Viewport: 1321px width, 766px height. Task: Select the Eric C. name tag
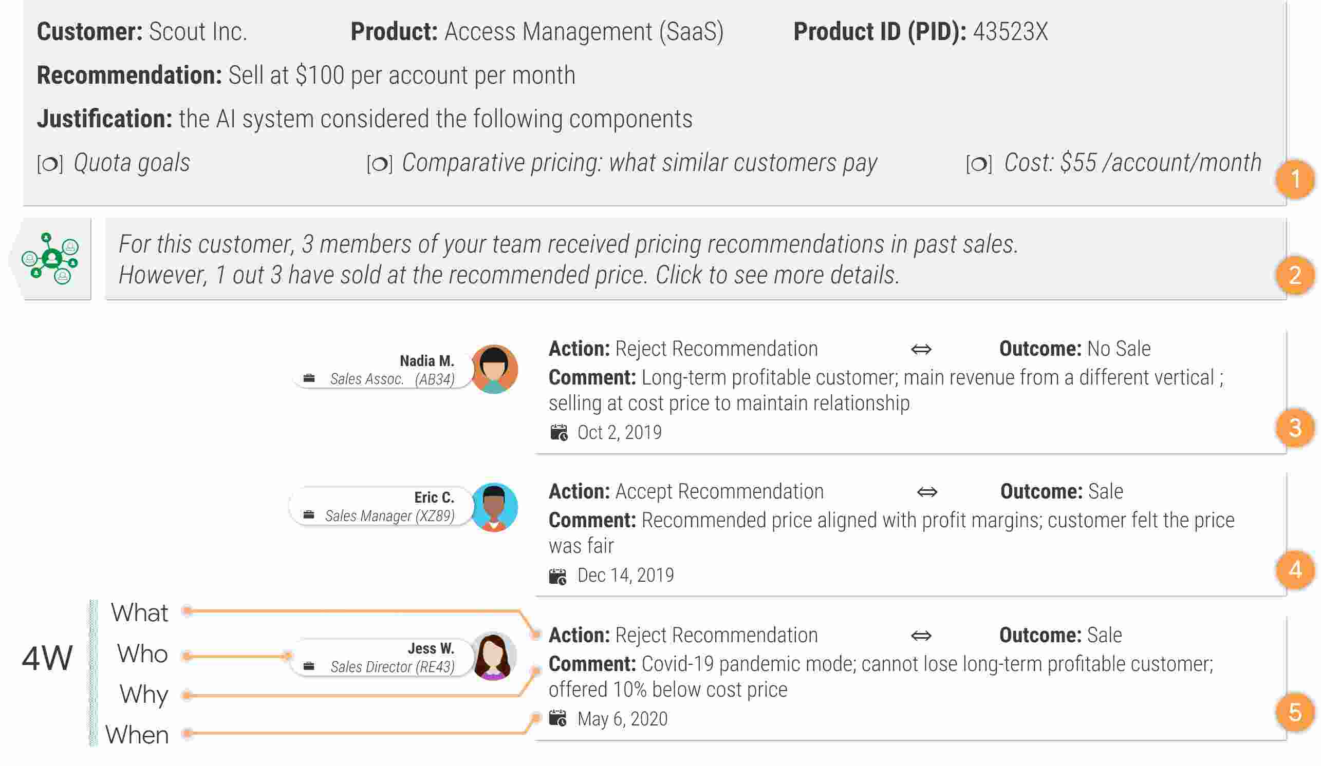coord(381,506)
